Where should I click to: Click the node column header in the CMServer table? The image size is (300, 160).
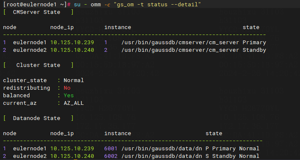point(10,27)
